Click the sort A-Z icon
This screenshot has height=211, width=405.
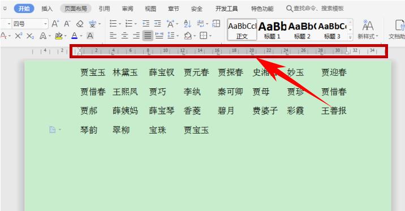point(188,24)
